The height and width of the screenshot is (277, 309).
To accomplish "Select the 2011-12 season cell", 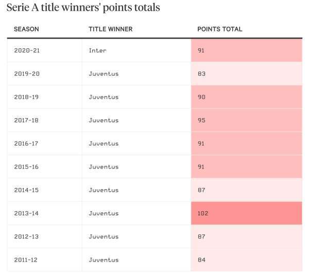I will [44, 260].
